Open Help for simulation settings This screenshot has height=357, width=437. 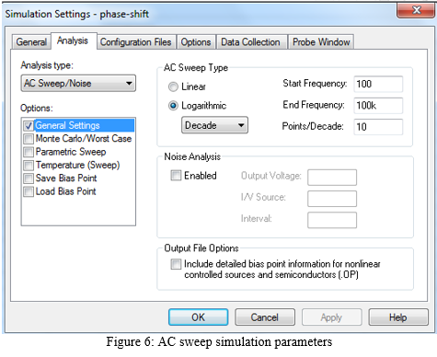coord(398,317)
